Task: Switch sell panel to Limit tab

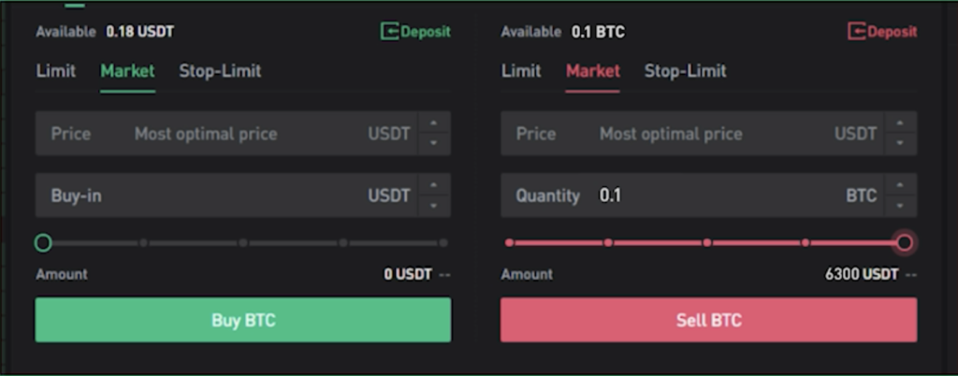Action: click(521, 71)
